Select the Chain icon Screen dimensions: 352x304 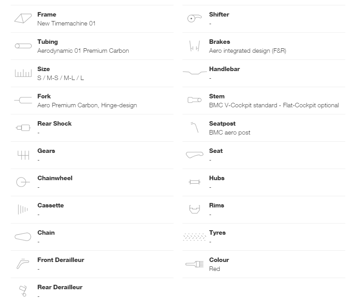click(23, 236)
